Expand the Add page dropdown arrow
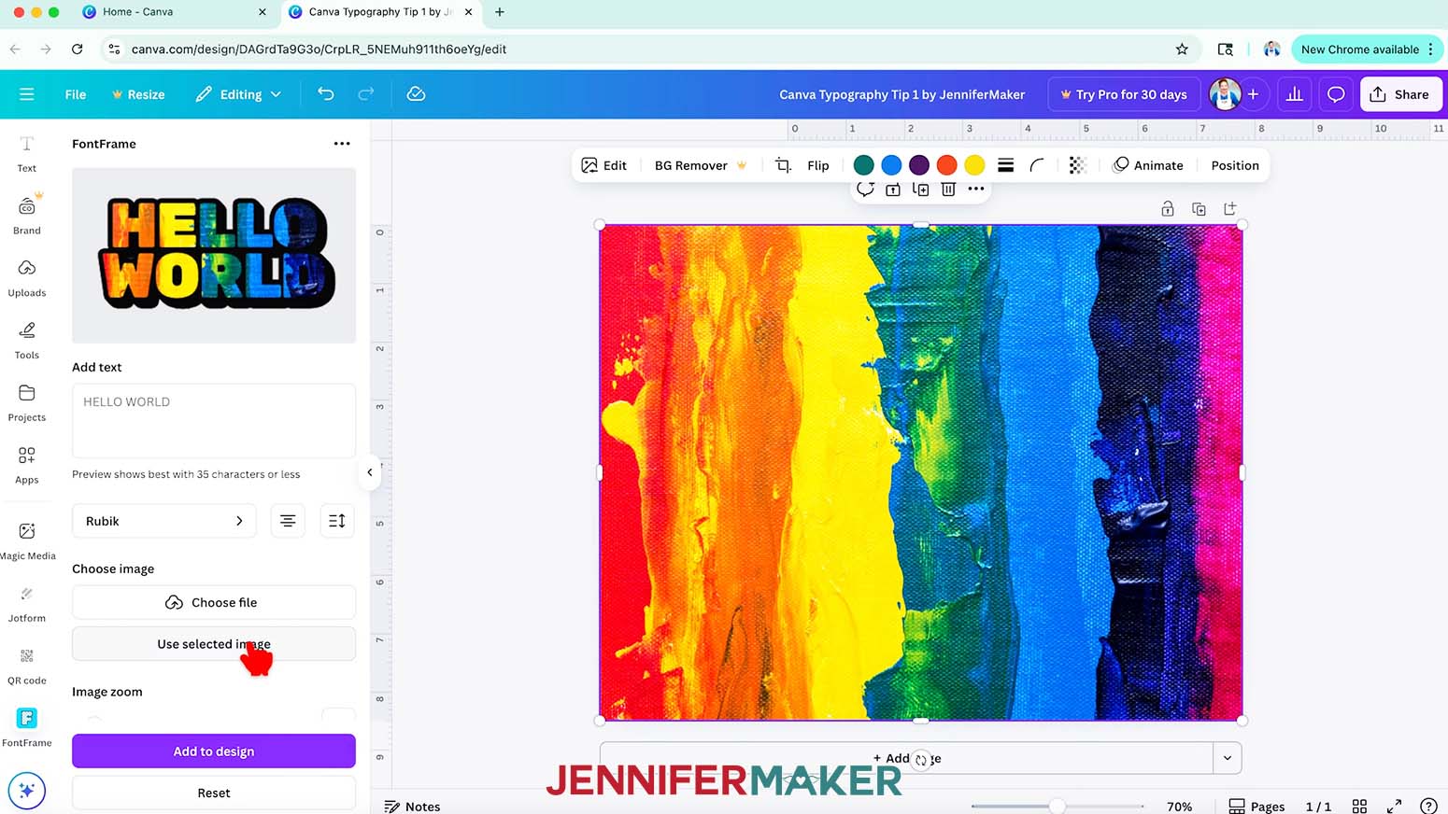 pyautogui.click(x=1228, y=758)
